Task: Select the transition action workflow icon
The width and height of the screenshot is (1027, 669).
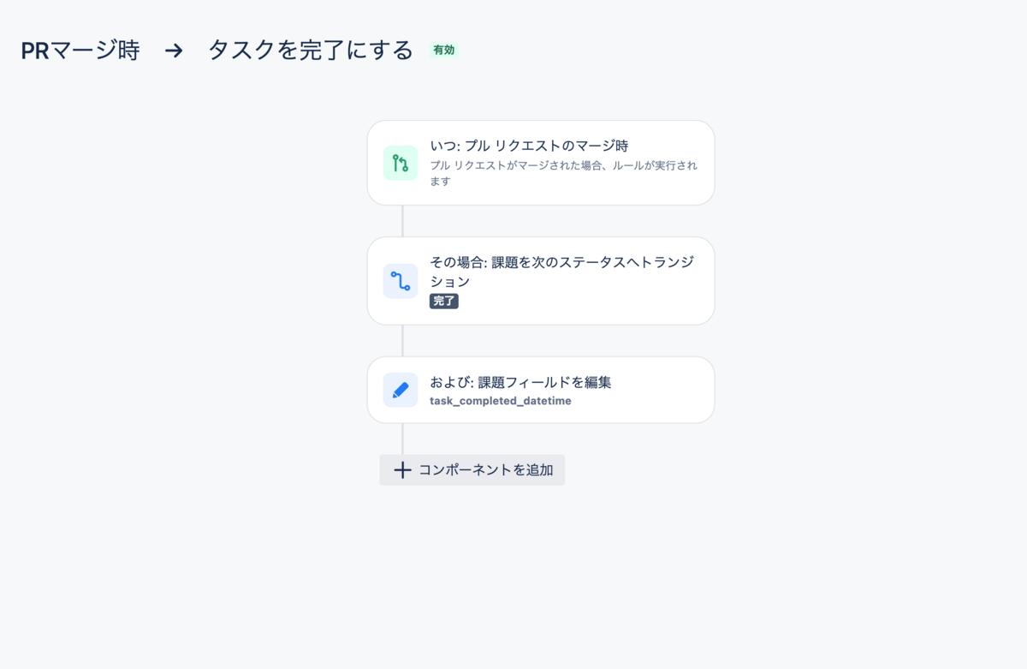Action: [x=400, y=280]
